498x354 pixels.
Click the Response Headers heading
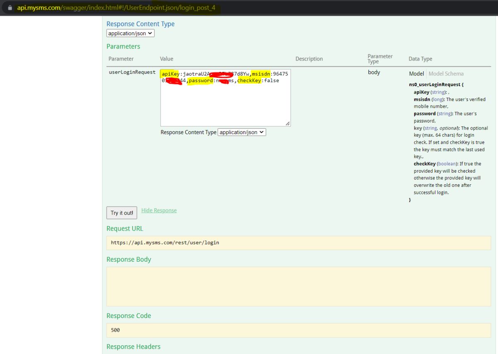click(x=133, y=347)
